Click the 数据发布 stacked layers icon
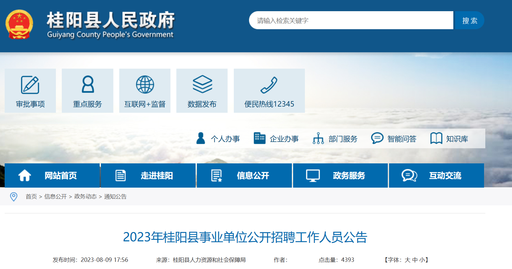Screen dimensions: 512x269 pyautogui.click(x=202, y=84)
